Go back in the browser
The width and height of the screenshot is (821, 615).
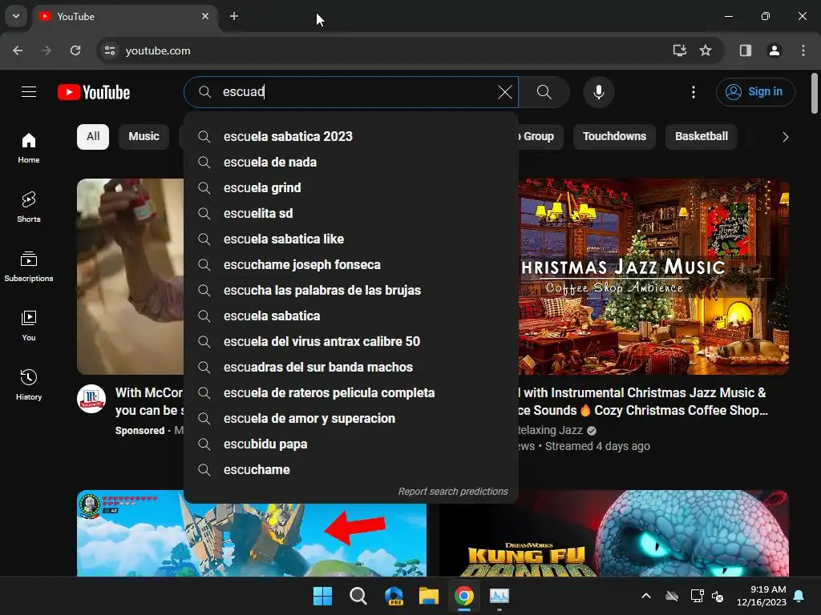tap(18, 50)
